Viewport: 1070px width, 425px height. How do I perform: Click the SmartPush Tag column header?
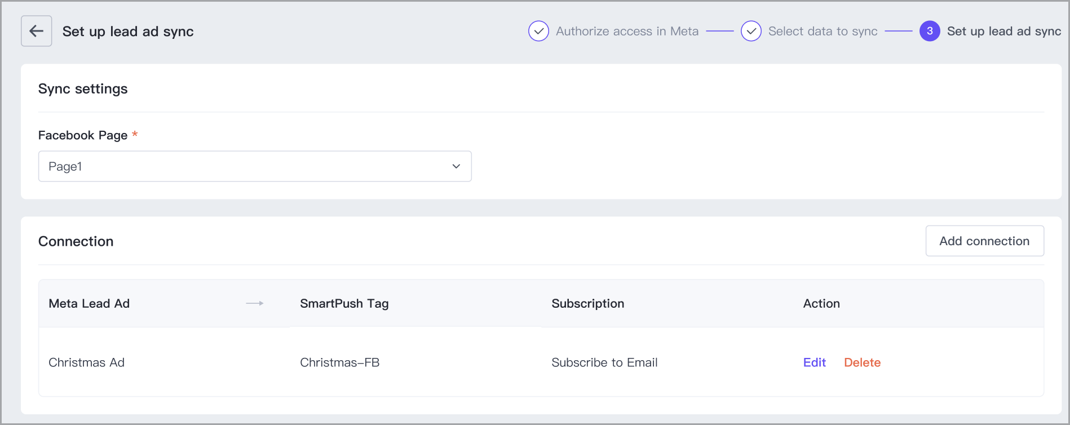tap(344, 303)
